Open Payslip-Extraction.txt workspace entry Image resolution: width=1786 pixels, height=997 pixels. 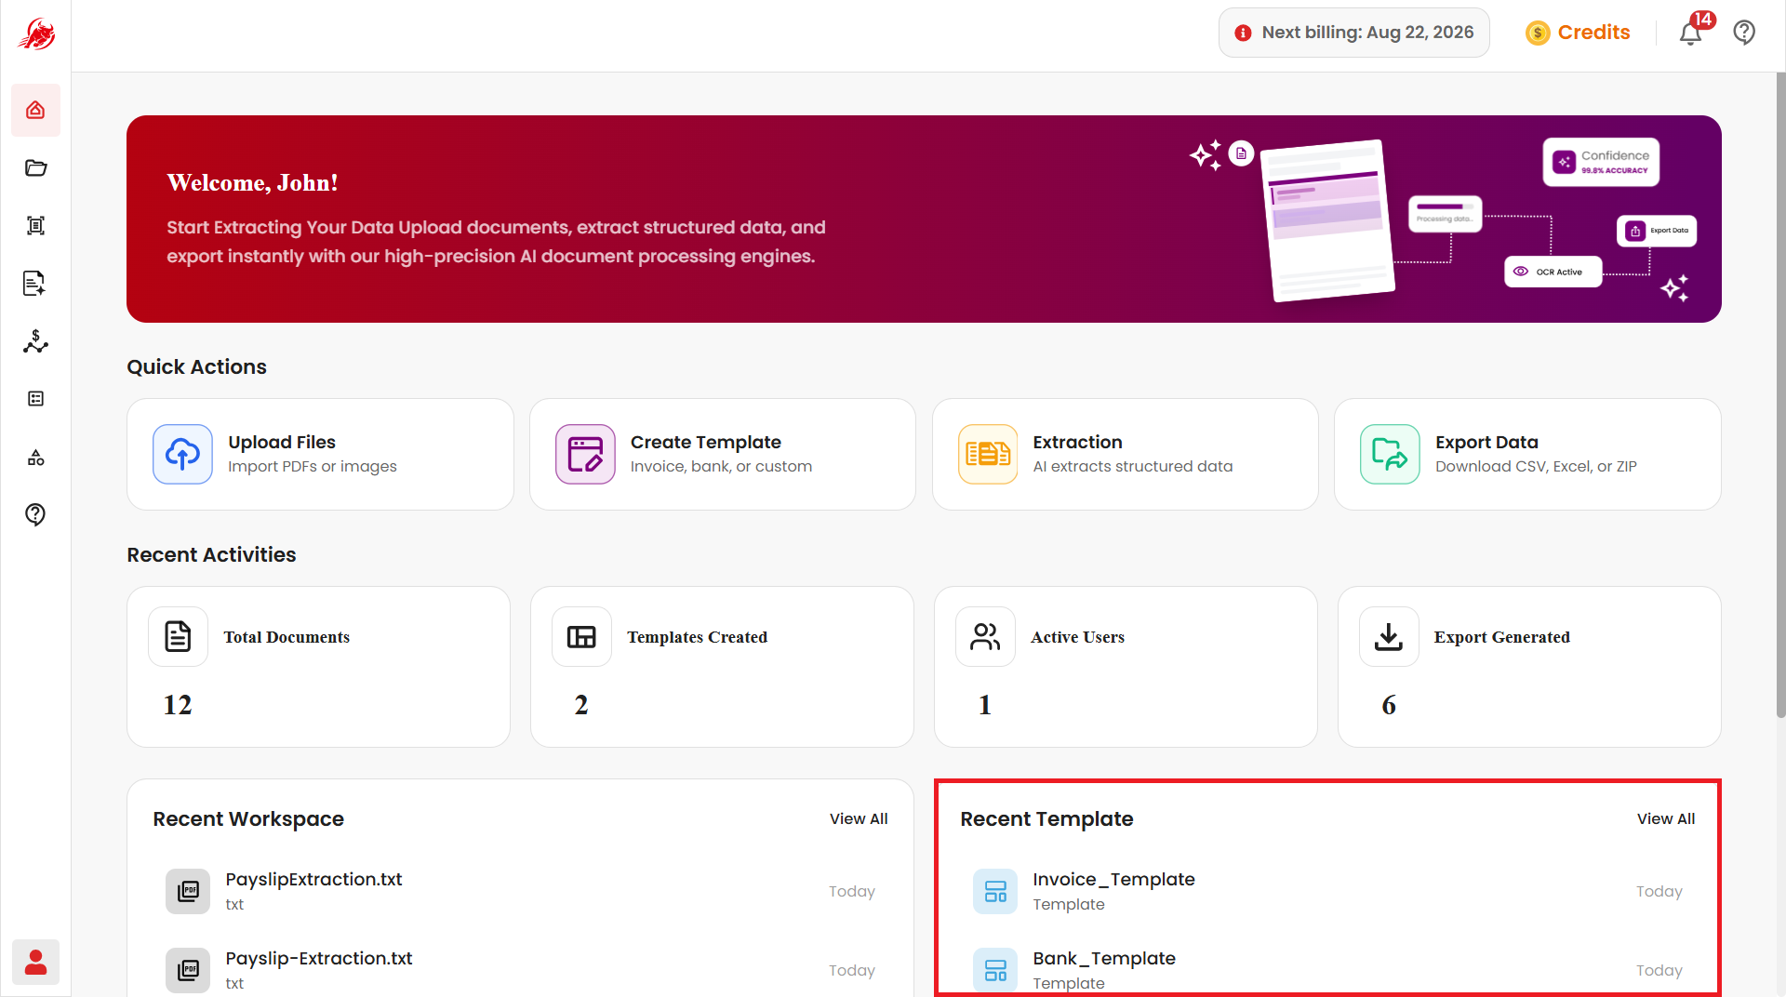click(x=520, y=970)
